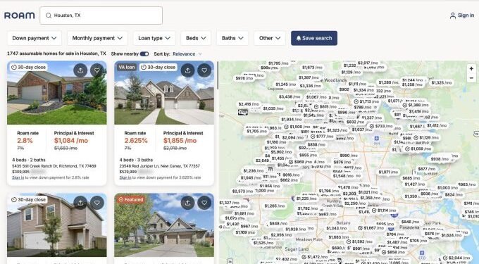Select the $877 /mo map marker
Viewport: 479px width, 264px height.
(426, 169)
